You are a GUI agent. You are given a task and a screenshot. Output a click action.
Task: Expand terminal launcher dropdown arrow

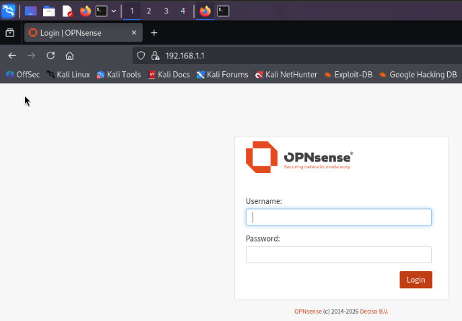coord(114,11)
